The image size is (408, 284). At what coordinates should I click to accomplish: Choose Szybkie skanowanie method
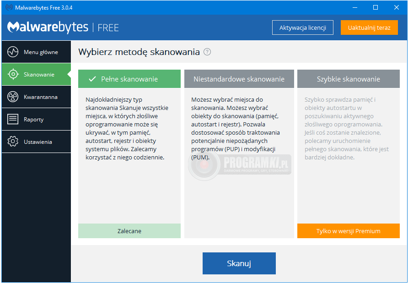(x=349, y=79)
